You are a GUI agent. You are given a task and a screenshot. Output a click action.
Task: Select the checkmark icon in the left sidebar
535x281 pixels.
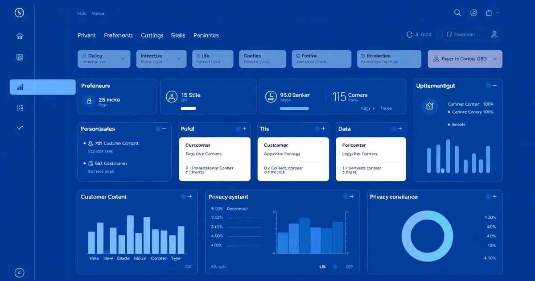click(x=20, y=128)
